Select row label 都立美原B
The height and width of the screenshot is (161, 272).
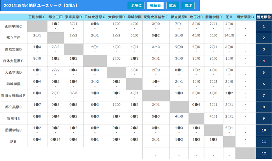click(13, 107)
